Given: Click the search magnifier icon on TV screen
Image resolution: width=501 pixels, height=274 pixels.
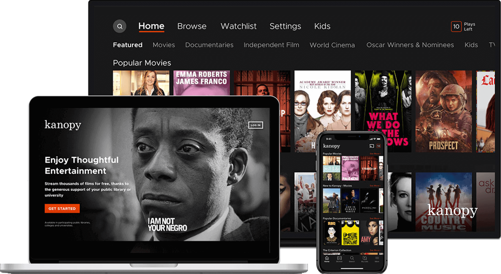Looking at the screenshot, I should (120, 26).
